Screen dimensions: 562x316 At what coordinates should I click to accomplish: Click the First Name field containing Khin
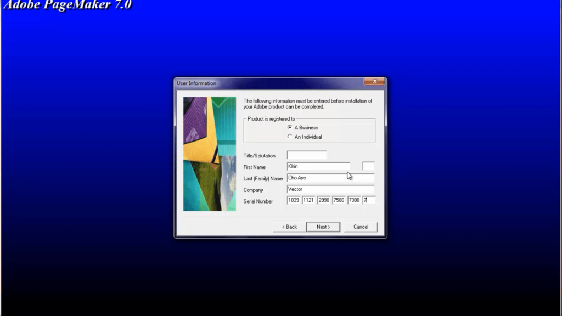[x=319, y=166]
